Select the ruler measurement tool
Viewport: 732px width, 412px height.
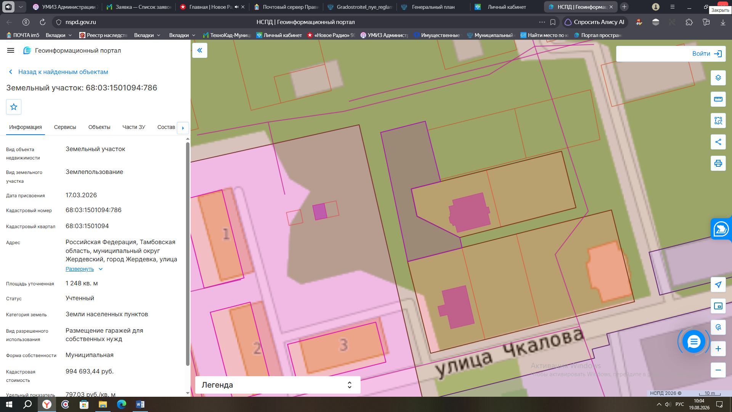tap(718, 99)
